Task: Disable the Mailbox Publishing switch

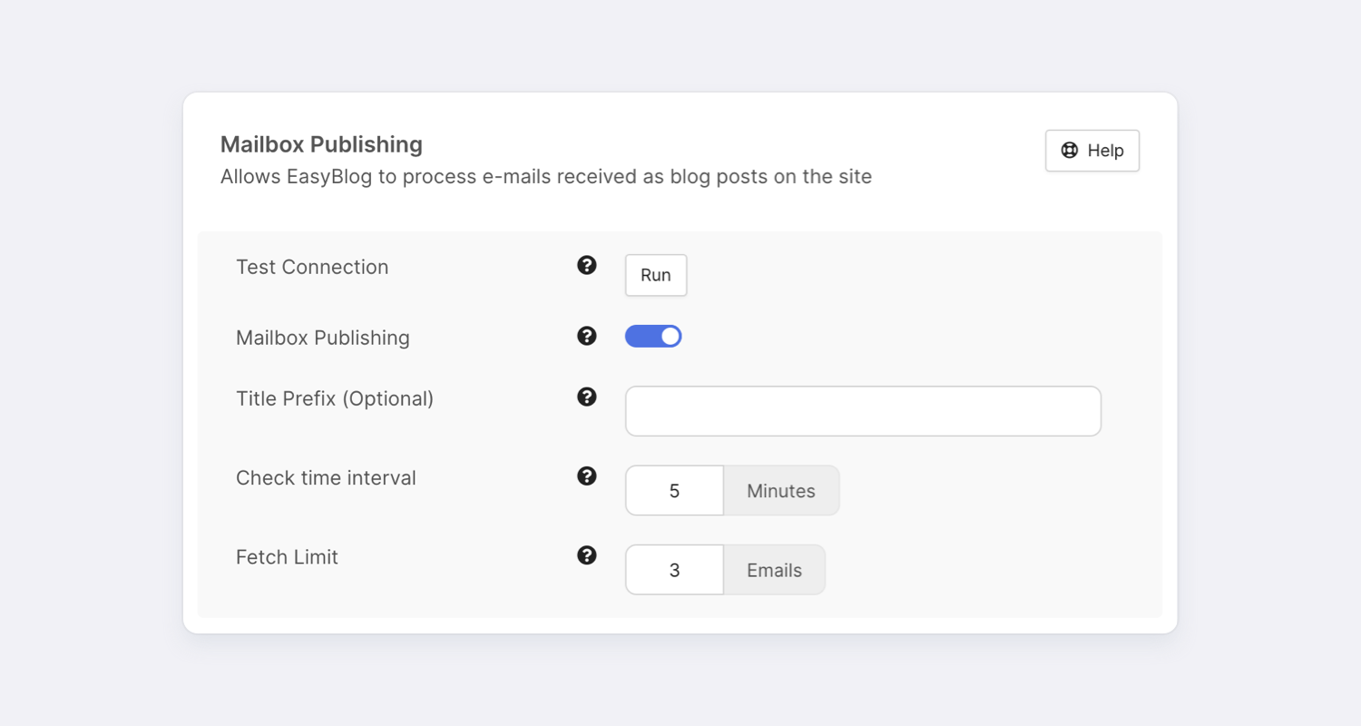Action: [x=653, y=337]
